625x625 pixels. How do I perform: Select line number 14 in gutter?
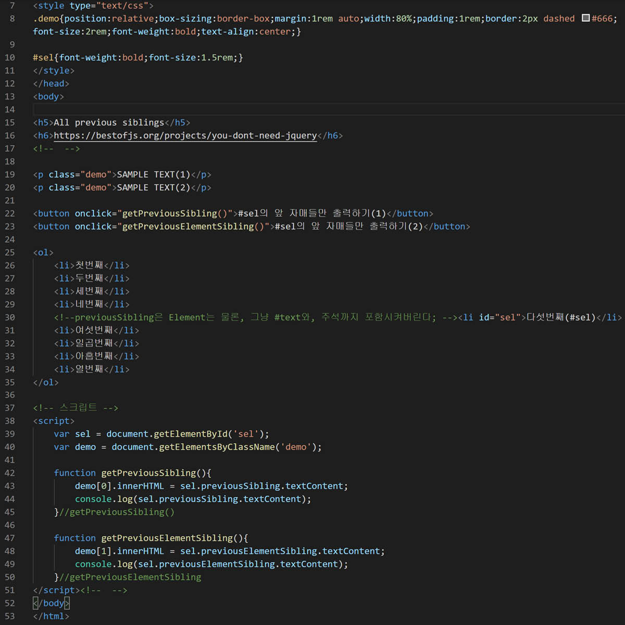[x=10, y=109]
